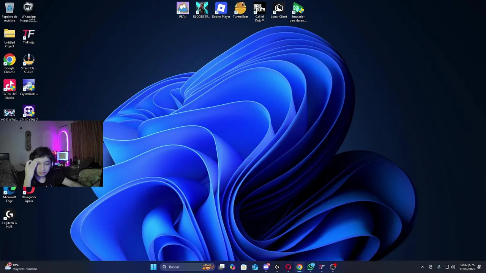Open the Google Chrome desktop shortcut
Screen dimensions: 486x273
[9, 64]
